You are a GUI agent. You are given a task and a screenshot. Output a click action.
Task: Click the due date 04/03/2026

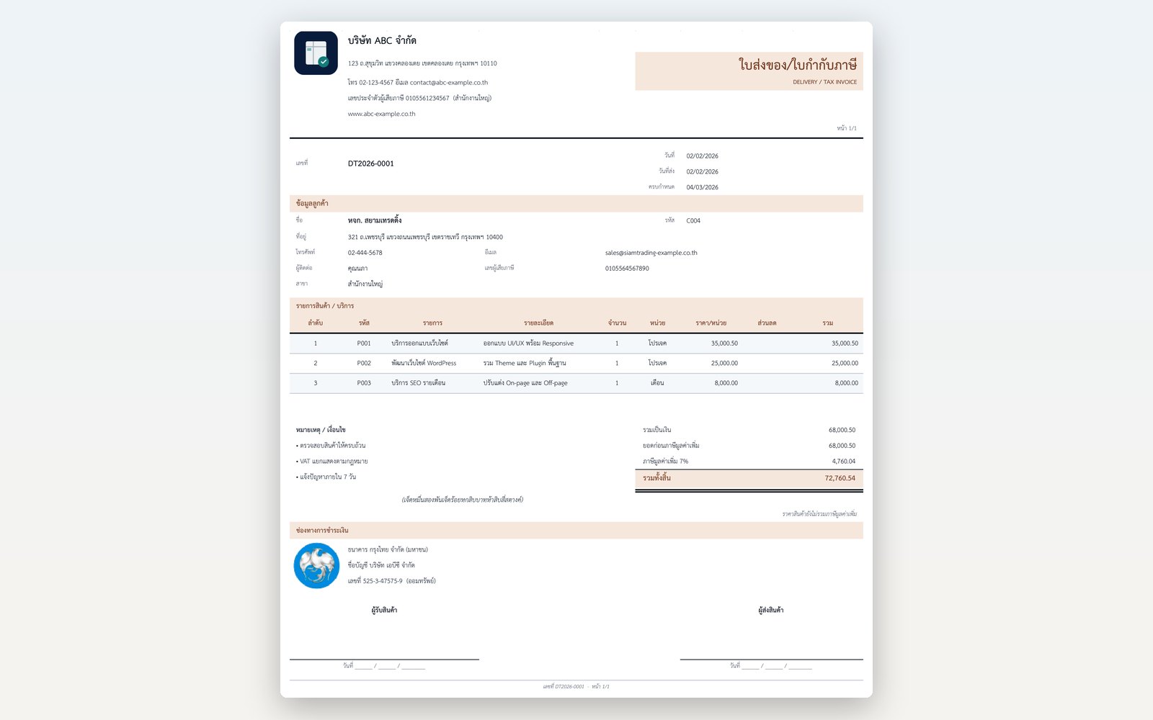pos(702,187)
